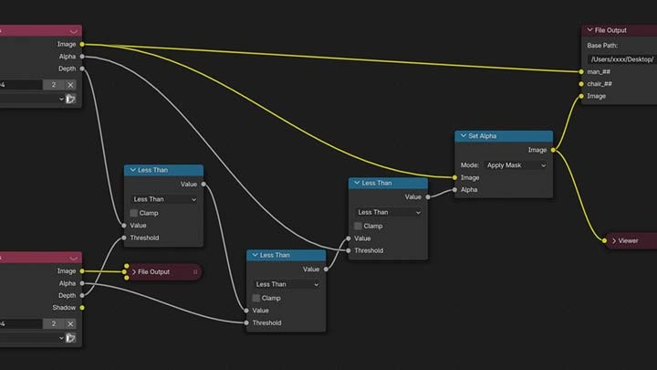
Task: Click the chair_## input socket on File Output
Action: (x=581, y=84)
